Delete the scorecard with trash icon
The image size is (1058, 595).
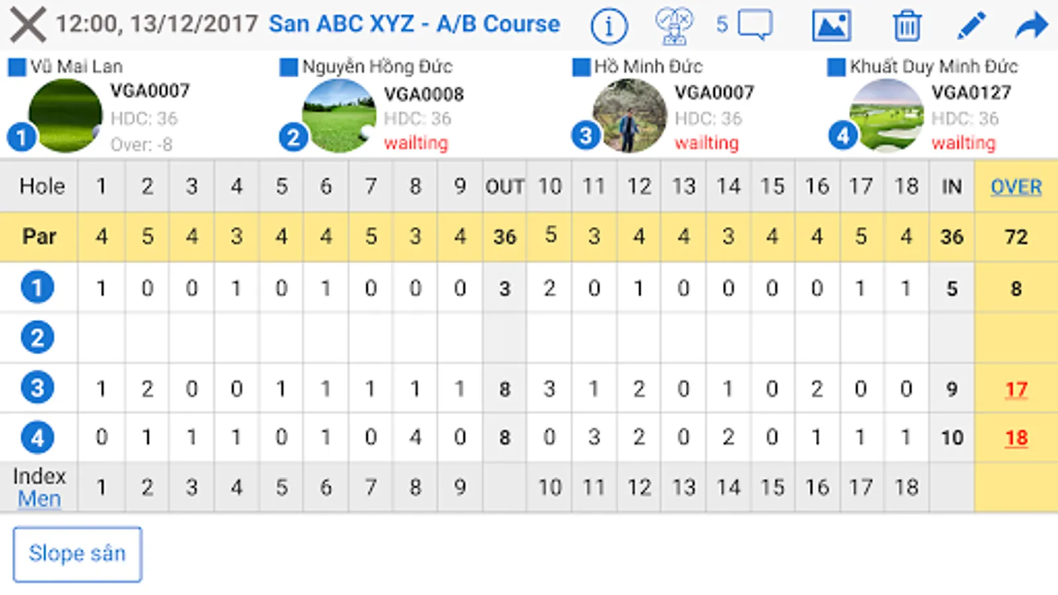pos(907,26)
